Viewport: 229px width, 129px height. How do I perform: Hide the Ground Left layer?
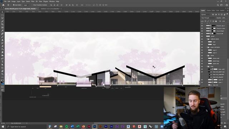pos(202,34)
